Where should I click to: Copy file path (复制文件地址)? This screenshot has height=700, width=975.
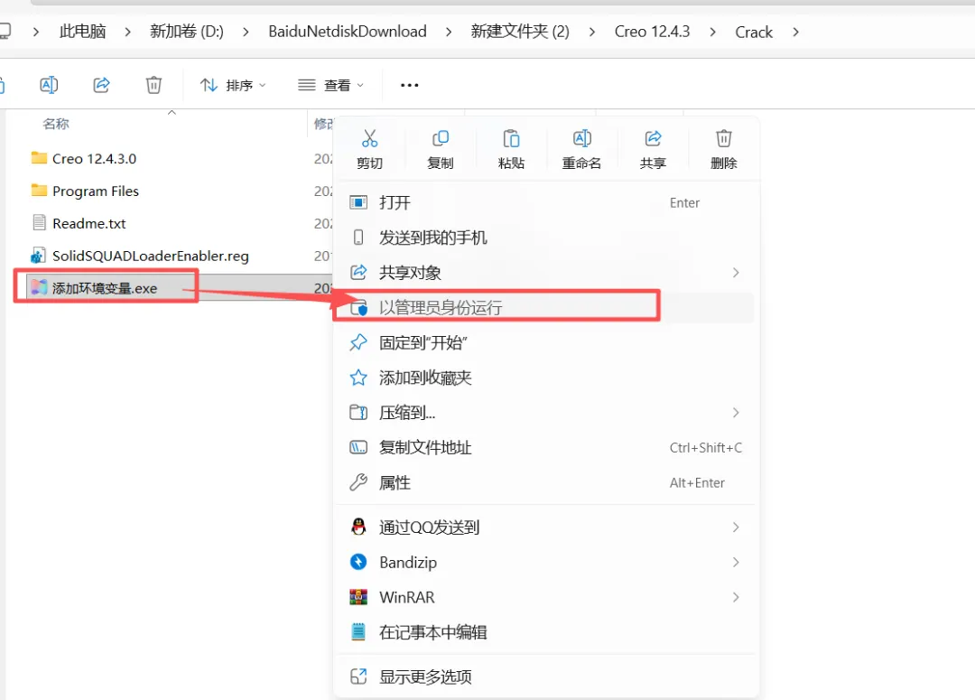(546, 447)
